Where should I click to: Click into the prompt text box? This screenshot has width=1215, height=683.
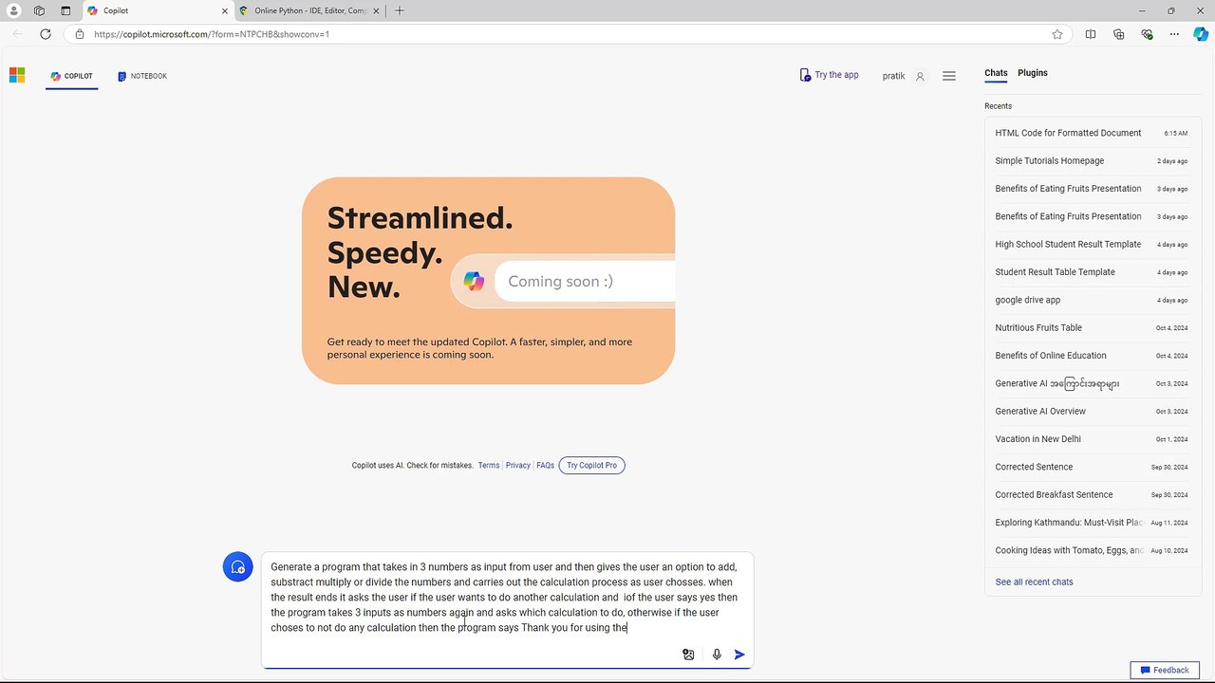tap(507, 598)
